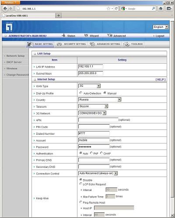Open the language English dropdown
175x218 pixels.
(161, 27)
